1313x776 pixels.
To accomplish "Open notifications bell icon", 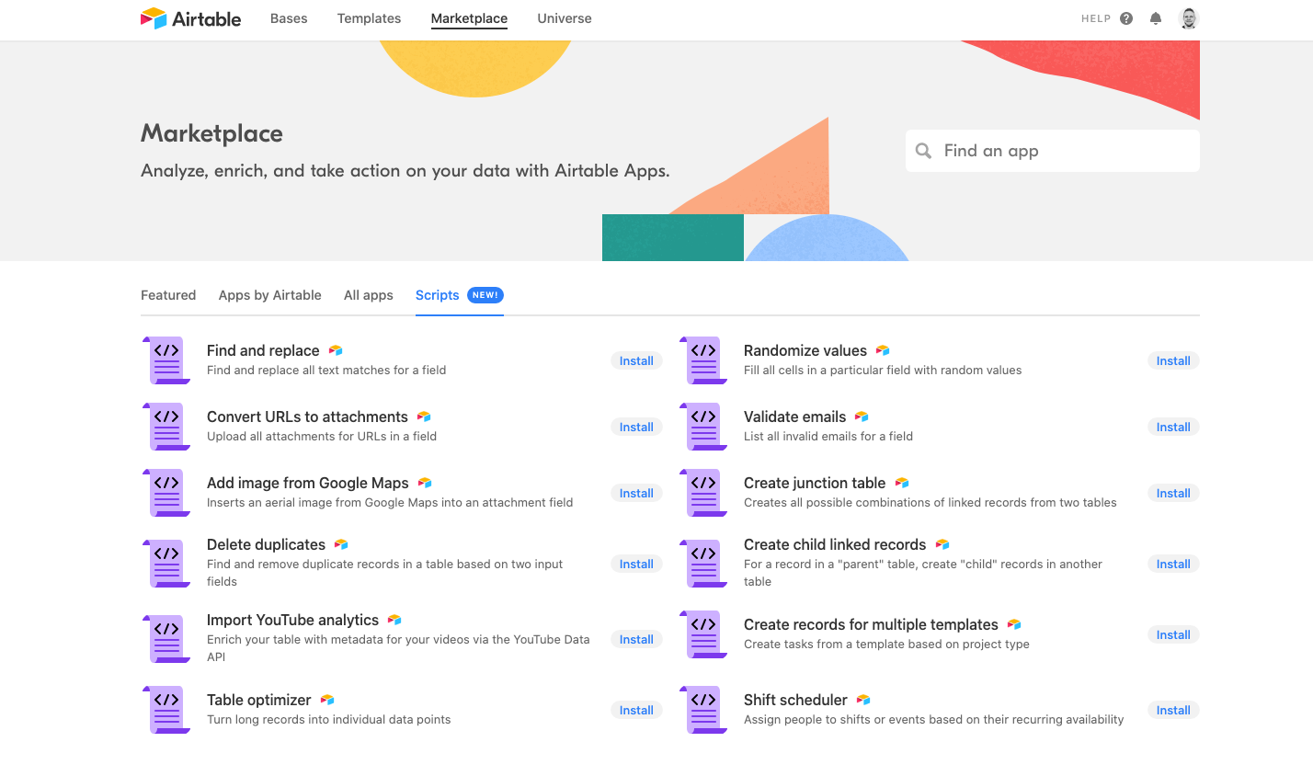I will [x=1156, y=18].
